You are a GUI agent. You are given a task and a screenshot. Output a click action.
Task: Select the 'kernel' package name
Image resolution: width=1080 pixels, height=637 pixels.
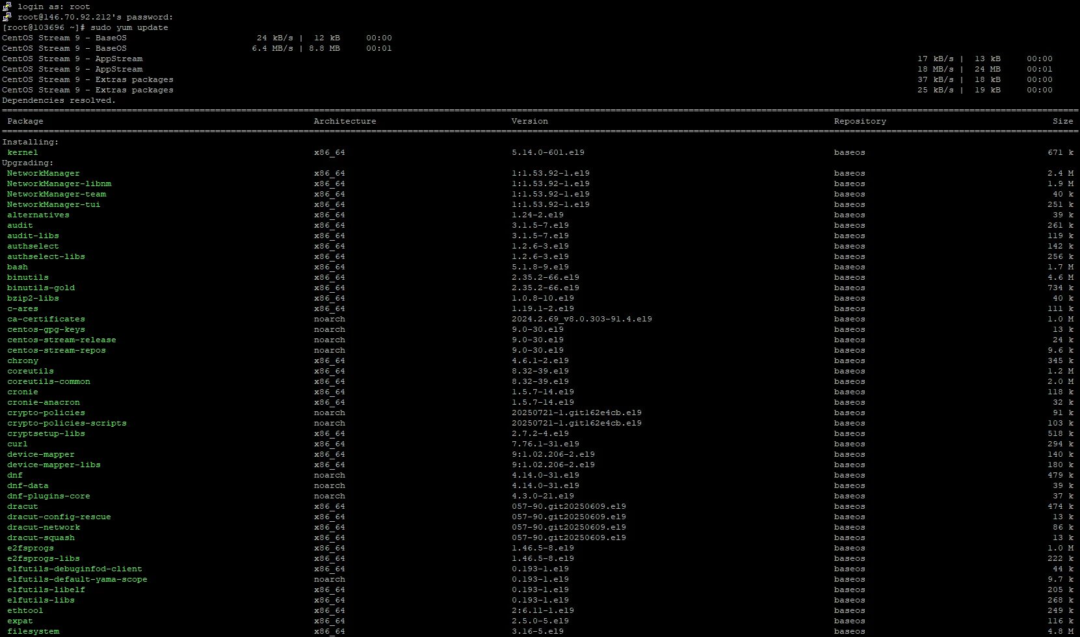(23, 152)
